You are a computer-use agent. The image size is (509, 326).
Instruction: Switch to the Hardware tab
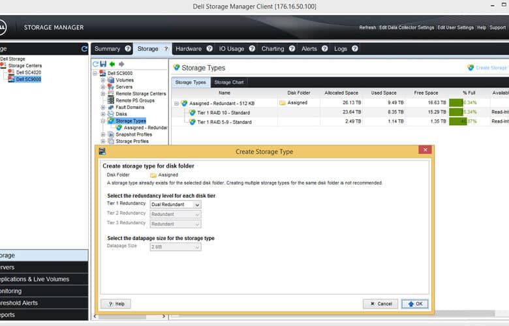pyautogui.click(x=189, y=49)
